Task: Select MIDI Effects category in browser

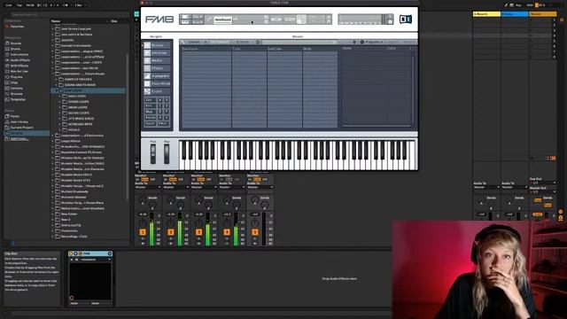Action: pos(17,66)
